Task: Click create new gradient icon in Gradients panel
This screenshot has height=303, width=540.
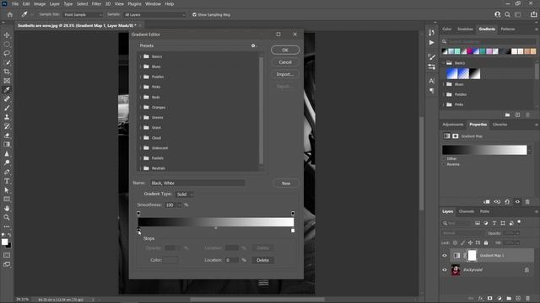Action: [517, 114]
